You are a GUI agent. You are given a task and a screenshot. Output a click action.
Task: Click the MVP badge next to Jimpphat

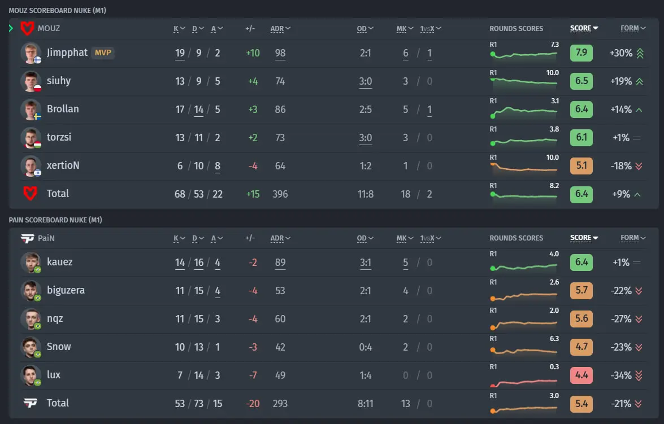[x=103, y=53]
